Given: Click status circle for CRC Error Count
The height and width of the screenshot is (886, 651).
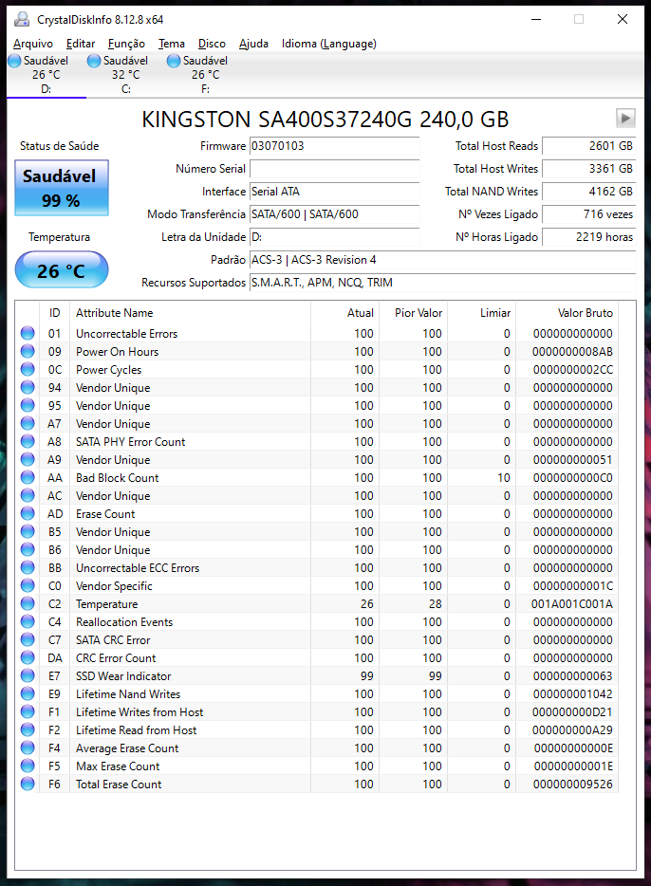Looking at the screenshot, I should pos(28,657).
